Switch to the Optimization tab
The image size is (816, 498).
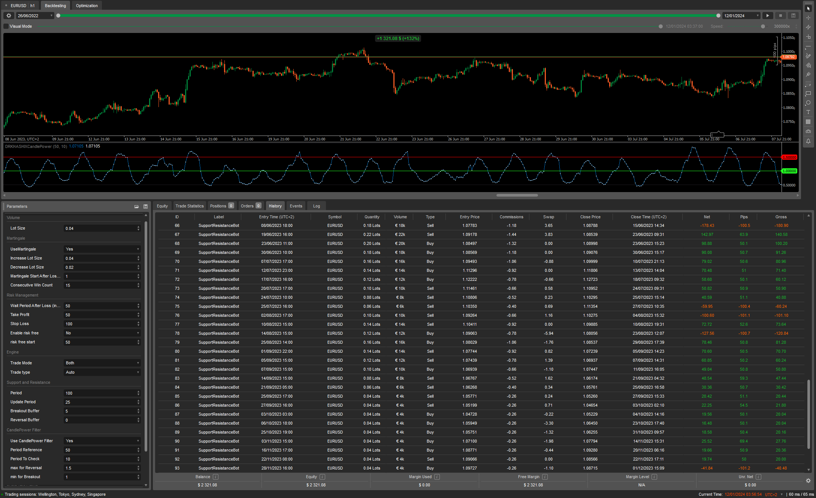[87, 5]
